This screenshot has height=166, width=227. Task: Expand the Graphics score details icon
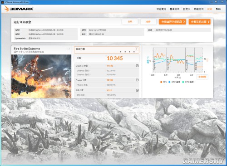pos(137,66)
